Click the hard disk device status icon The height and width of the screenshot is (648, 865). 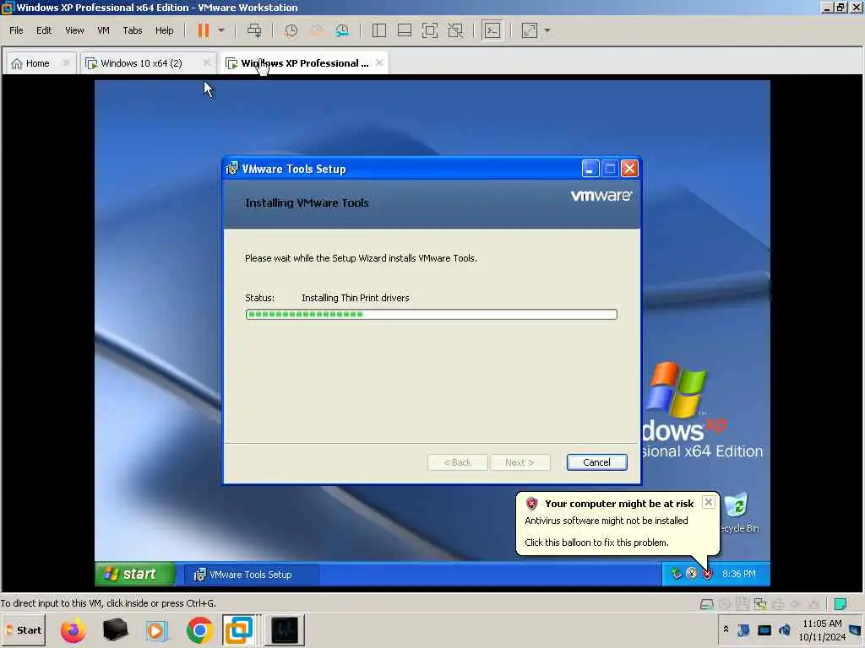pyautogui.click(x=707, y=604)
